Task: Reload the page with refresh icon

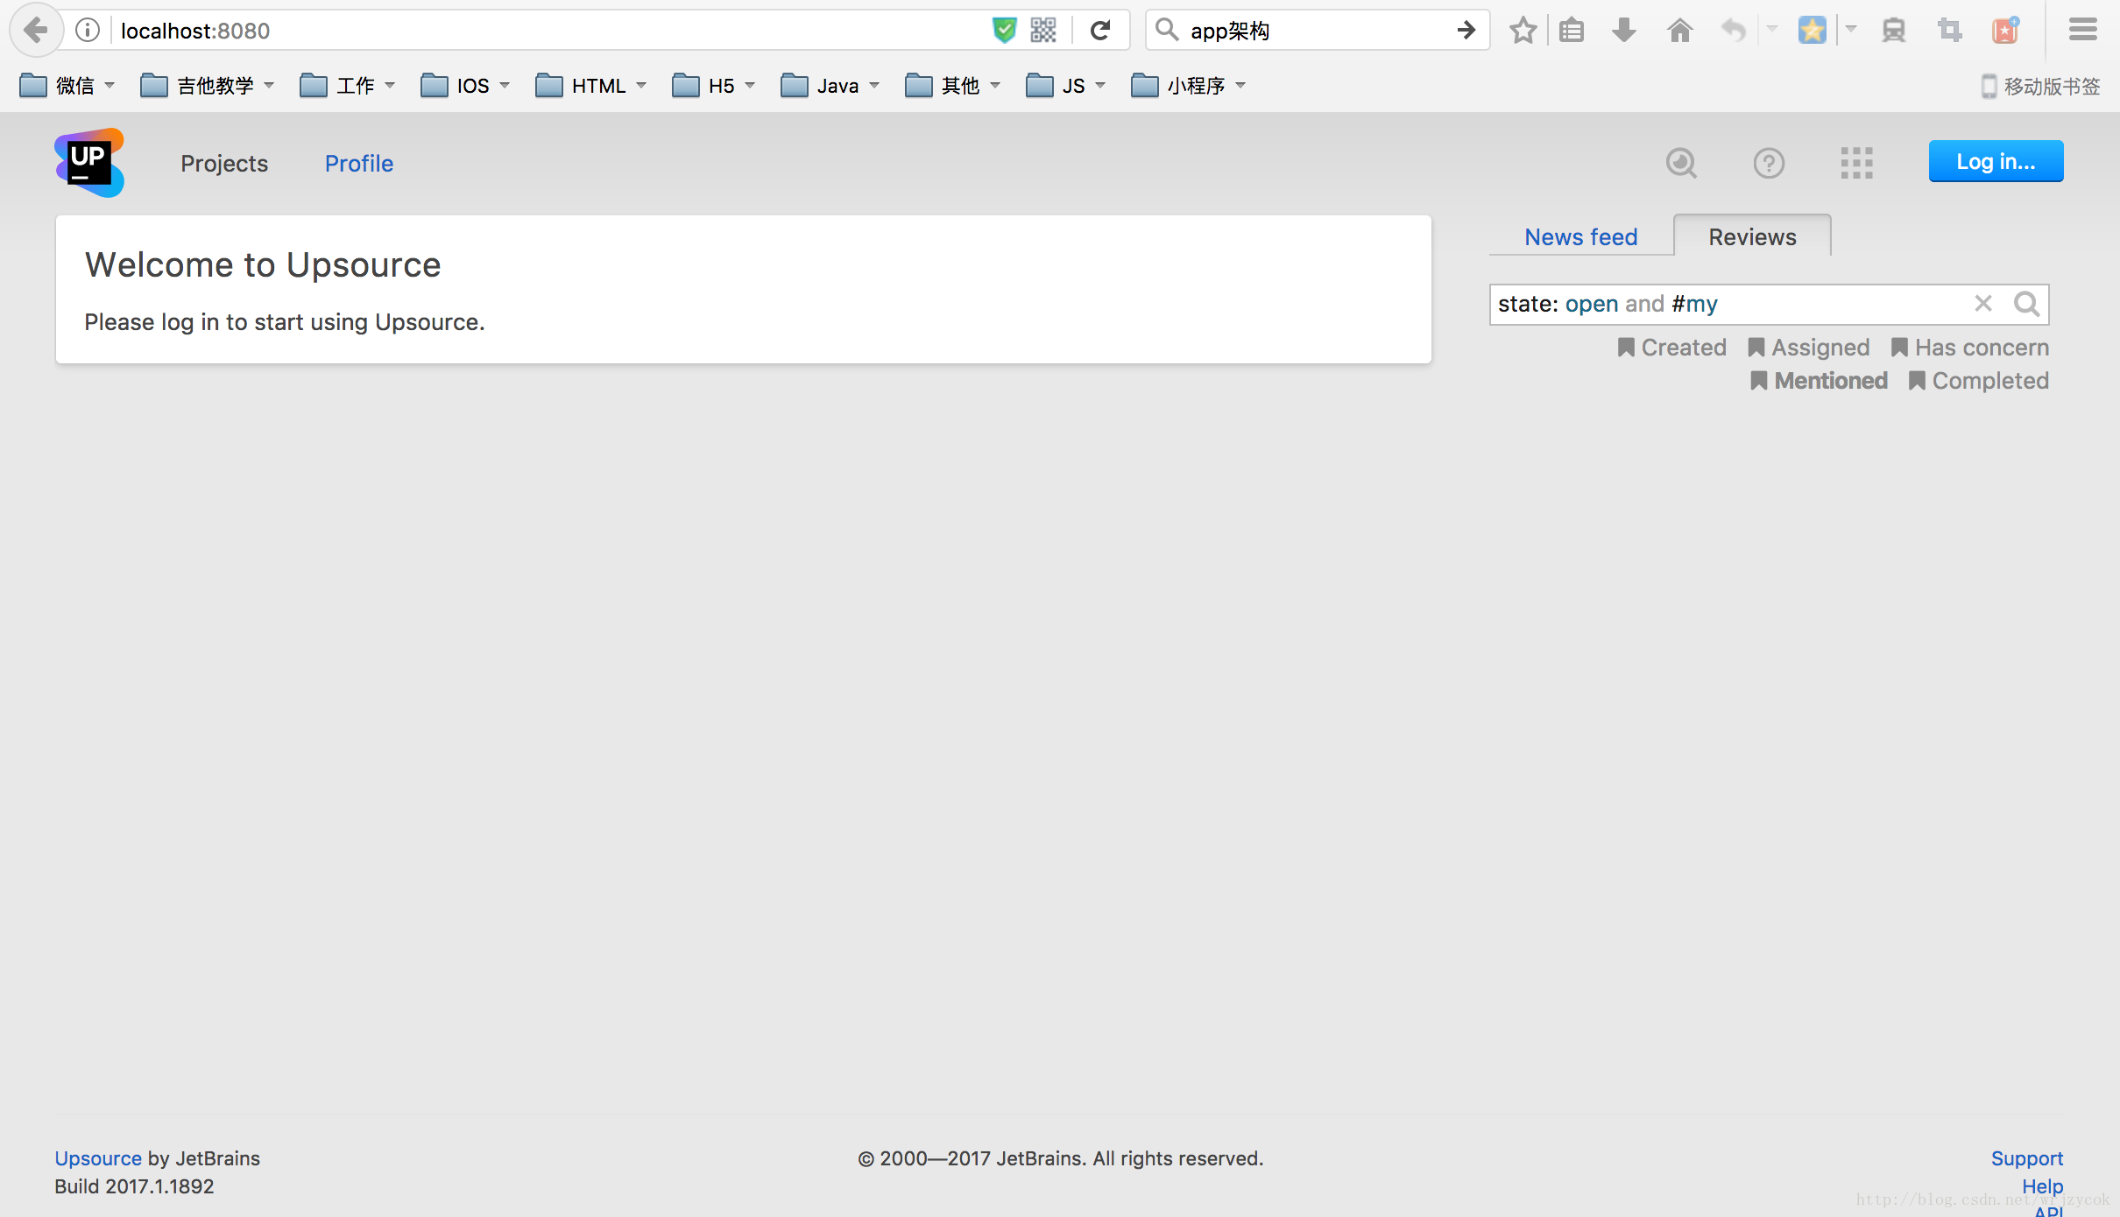Action: point(1100,31)
